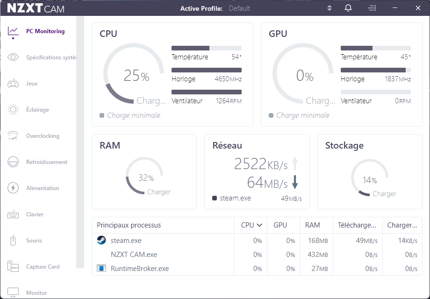Open the Spécifications système section
The height and width of the screenshot is (299, 430).
pos(50,57)
